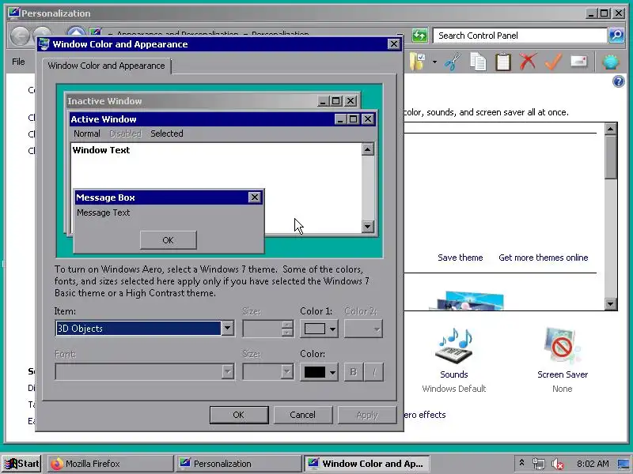633x474 pixels.
Task: Select the Normal menu item in the preview
Action: click(87, 134)
